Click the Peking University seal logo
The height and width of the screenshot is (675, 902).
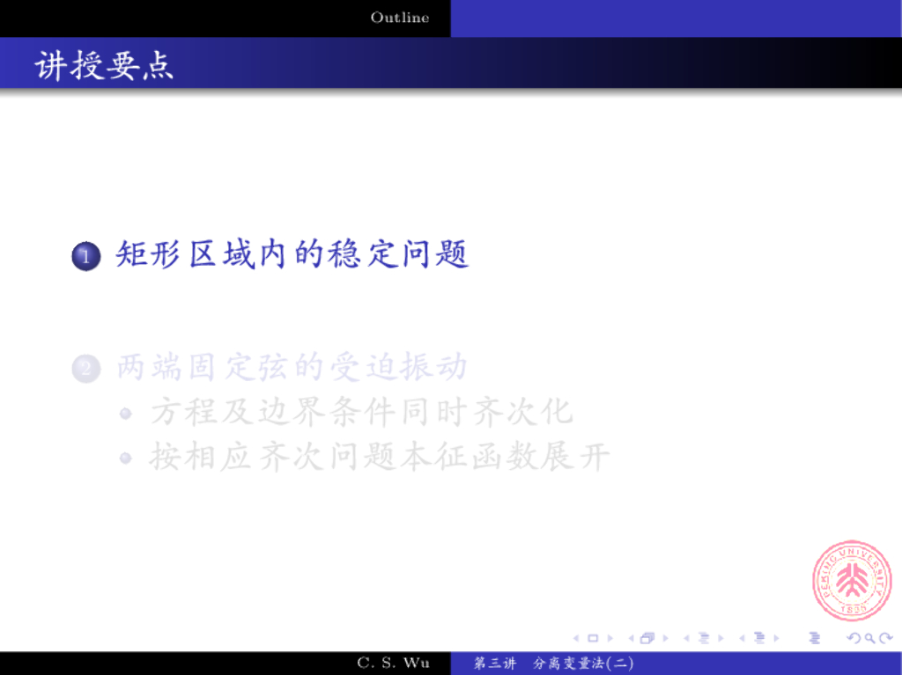[852, 580]
